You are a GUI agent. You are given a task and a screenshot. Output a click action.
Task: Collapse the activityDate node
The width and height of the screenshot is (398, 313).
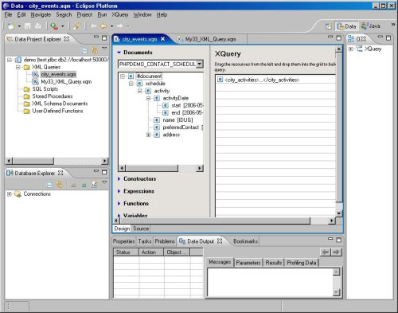click(149, 98)
